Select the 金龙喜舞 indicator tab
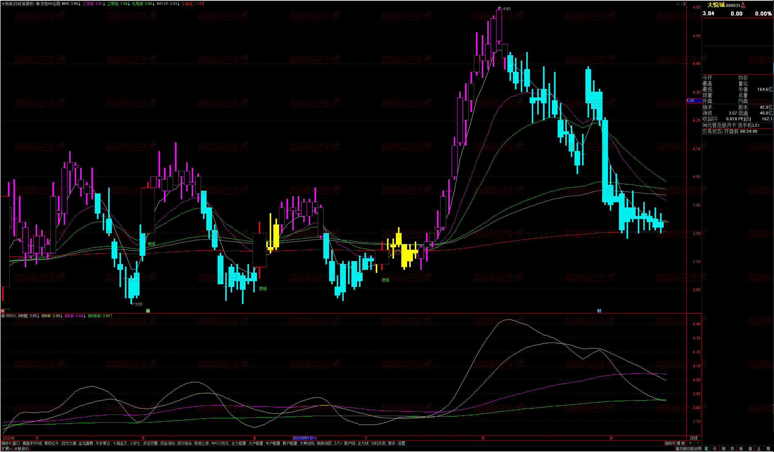 [x=86, y=443]
